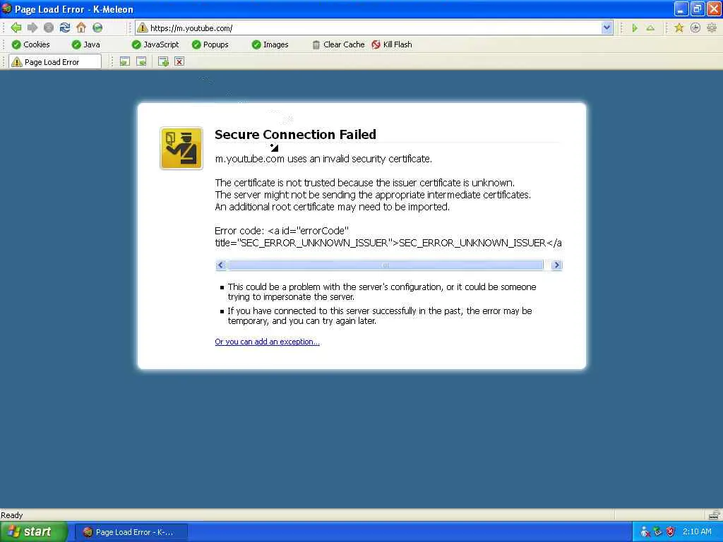Click the horizontal scrollbar thumb
This screenshot has height=542, width=723.
(386, 265)
